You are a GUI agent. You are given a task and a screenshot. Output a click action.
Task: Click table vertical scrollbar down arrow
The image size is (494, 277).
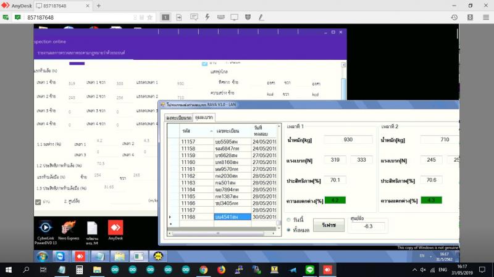click(279, 228)
